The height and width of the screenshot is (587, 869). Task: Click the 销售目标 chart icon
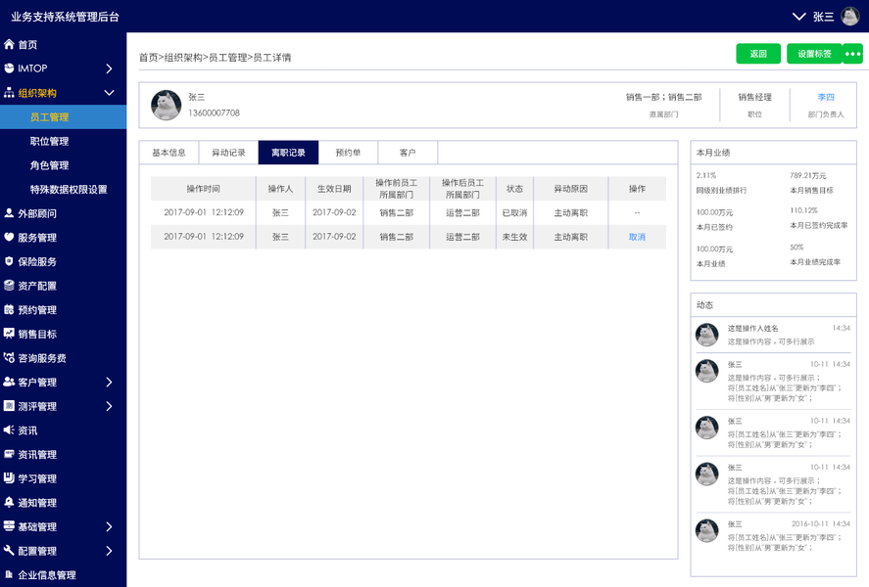click(x=9, y=333)
